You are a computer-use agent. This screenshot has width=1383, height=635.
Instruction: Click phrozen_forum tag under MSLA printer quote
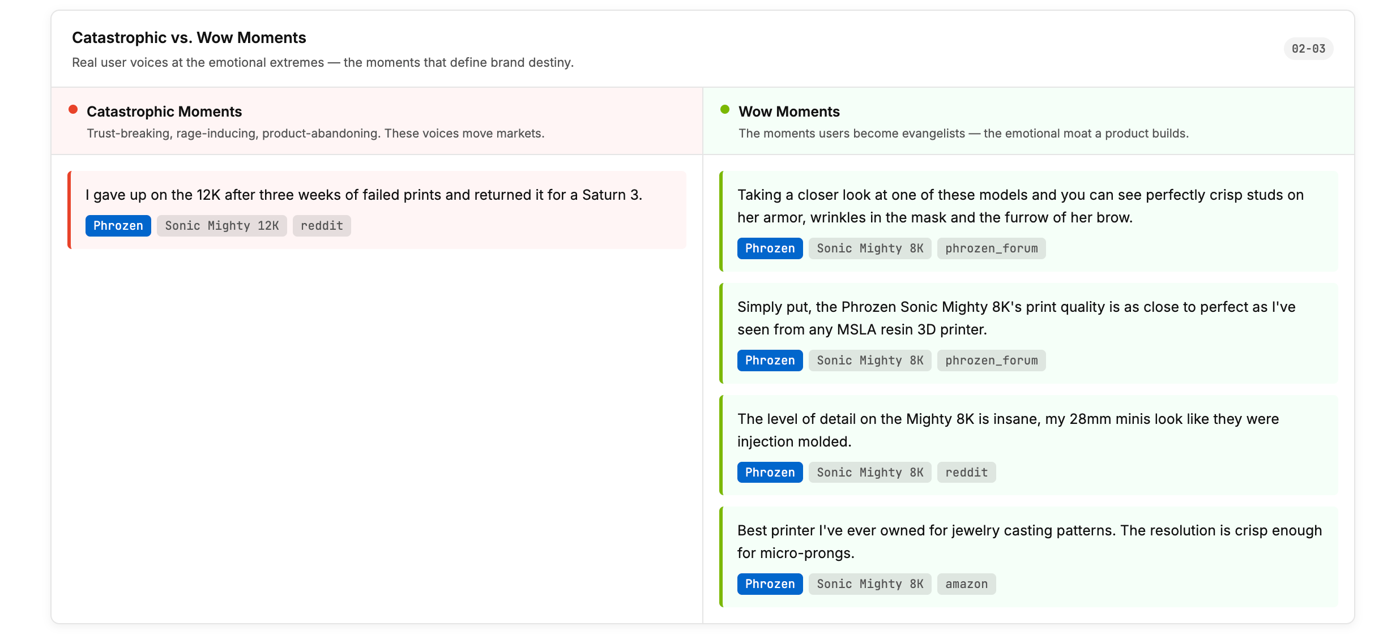pyautogui.click(x=991, y=361)
